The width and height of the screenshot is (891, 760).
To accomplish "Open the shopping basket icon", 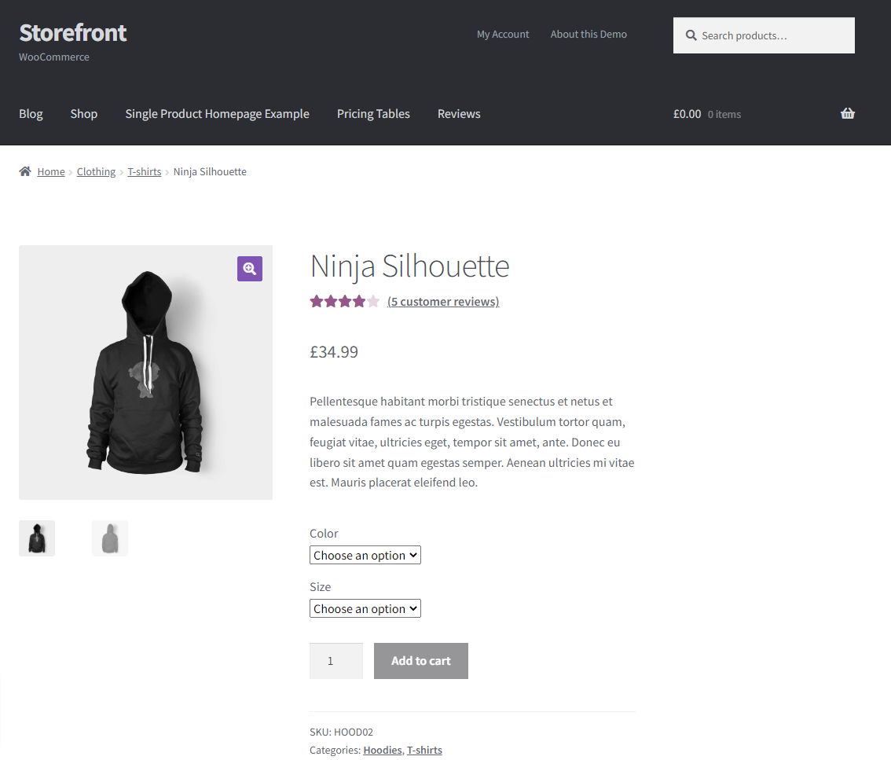I will [848, 113].
